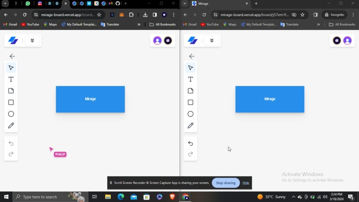Click the back arrow above Incognito board toolbar

tap(192, 56)
